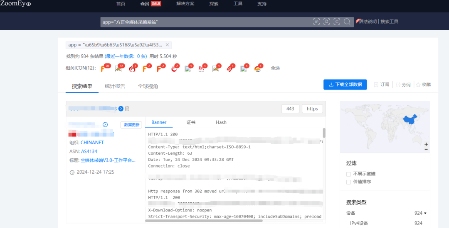Select the colorful round icon with 1 badge
449x228 pixels.
point(258,68)
